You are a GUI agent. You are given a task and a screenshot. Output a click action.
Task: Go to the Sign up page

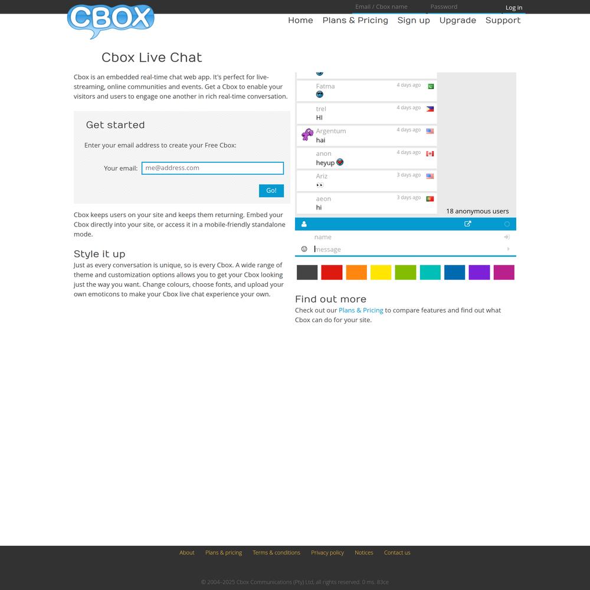pos(414,20)
